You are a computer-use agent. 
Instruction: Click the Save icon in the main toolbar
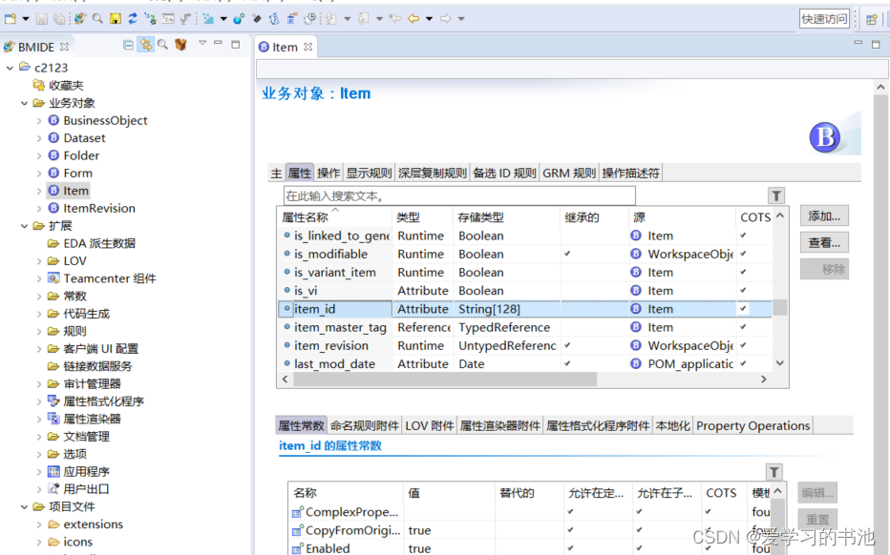click(41, 19)
